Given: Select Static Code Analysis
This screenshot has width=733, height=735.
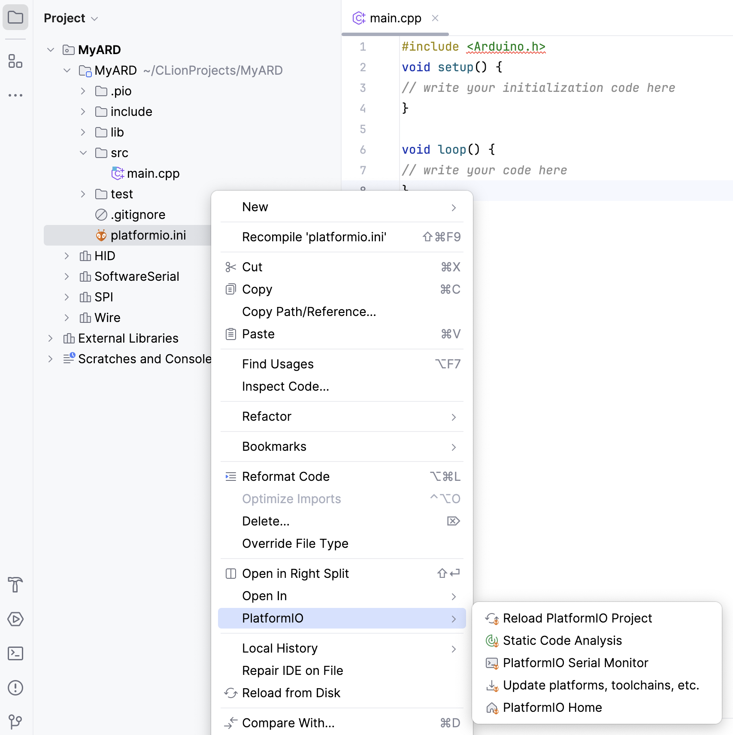Looking at the screenshot, I should click(562, 641).
